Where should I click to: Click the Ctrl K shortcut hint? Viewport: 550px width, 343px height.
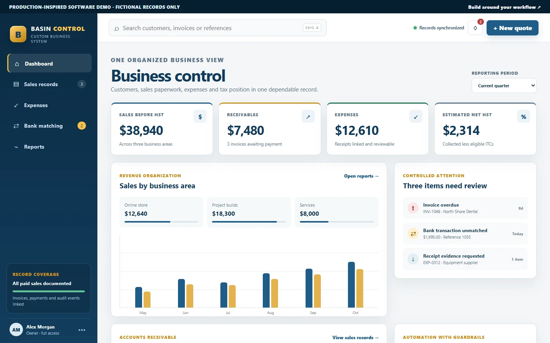click(x=312, y=28)
